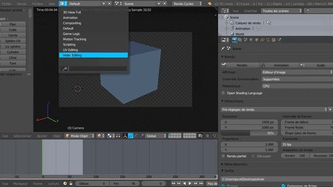Open the scene browse icon

[118, 4]
